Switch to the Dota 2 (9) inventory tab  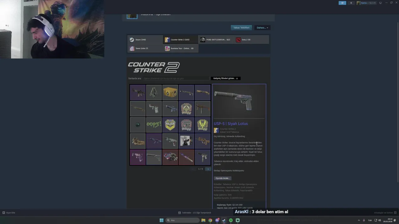pyautogui.click(x=252, y=40)
